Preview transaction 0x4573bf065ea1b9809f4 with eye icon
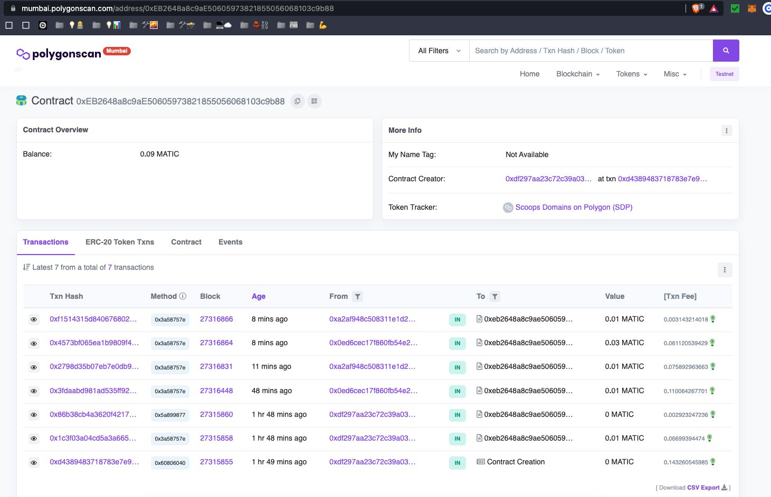The height and width of the screenshot is (497, 771). click(x=34, y=343)
